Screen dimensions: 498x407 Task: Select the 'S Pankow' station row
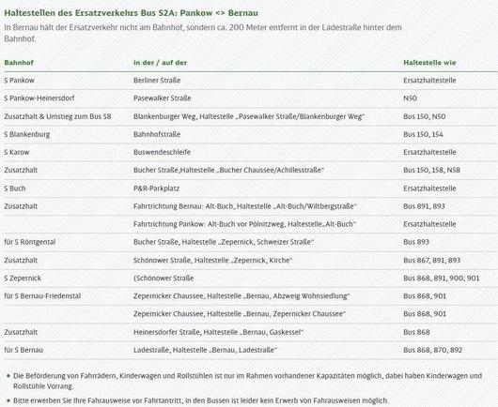pyautogui.click(x=251, y=81)
